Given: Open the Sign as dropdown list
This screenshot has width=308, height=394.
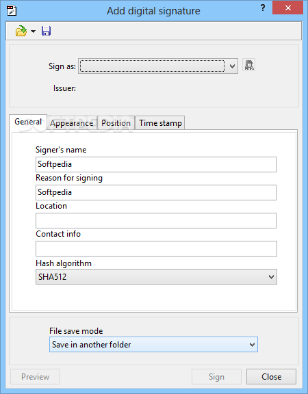Looking at the screenshot, I should point(158,66).
